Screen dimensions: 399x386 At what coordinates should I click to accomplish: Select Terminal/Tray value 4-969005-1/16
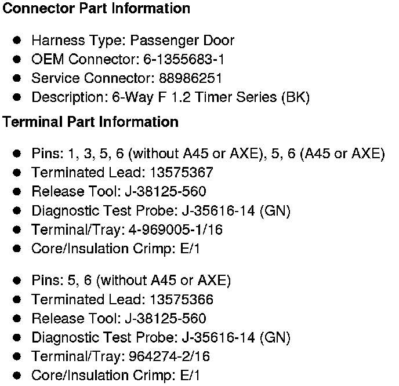[174, 230]
